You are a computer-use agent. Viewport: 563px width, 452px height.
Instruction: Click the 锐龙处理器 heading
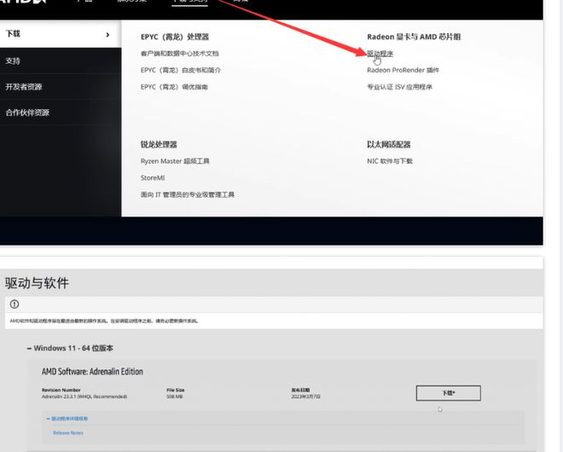159,144
